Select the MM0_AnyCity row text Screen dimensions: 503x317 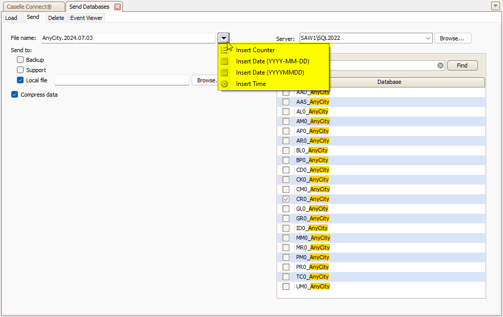[313, 238]
